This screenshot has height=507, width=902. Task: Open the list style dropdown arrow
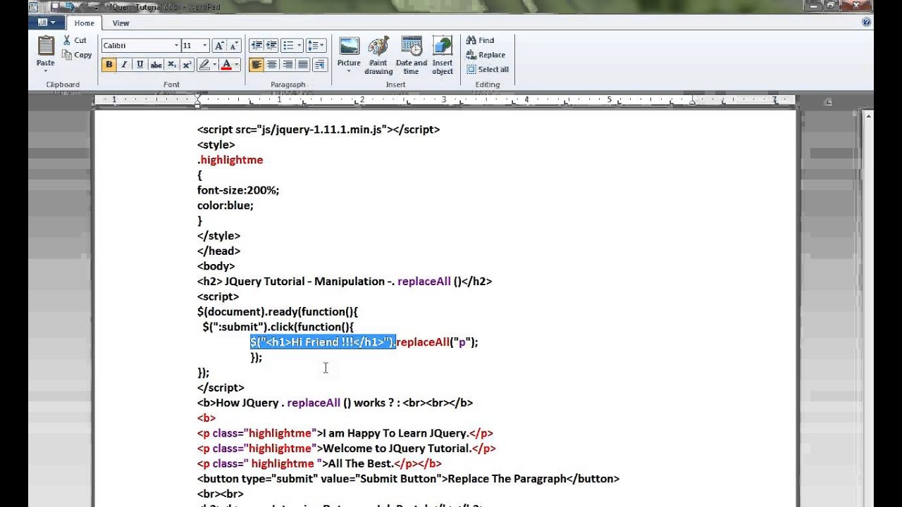pos(299,46)
